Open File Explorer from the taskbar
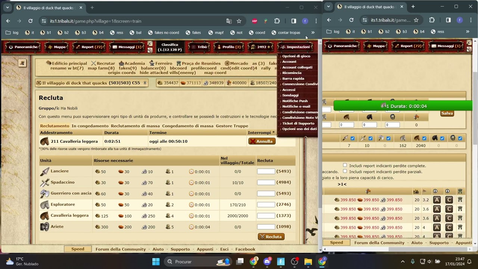478x269 pixels. pos(308,262)
